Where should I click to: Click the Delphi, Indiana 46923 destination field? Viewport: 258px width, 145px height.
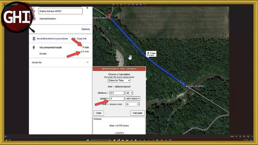60,11
